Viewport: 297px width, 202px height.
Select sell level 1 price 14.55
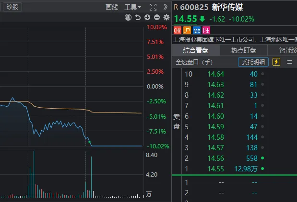[x=215, y=169]
